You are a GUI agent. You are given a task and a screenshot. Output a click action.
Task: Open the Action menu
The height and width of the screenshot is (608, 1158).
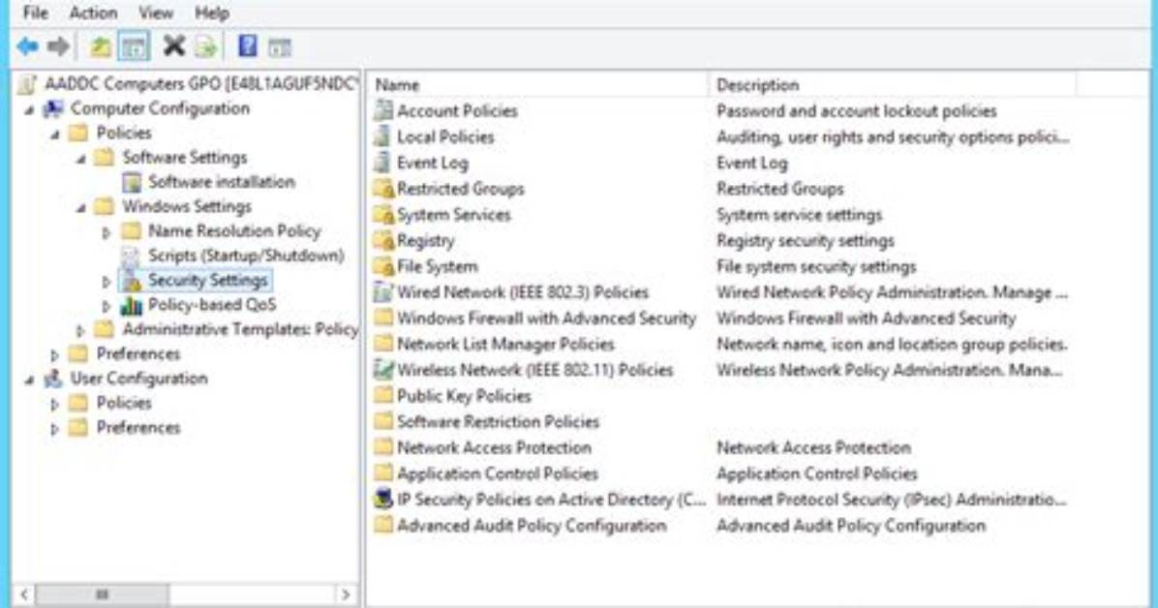pos(93,13)
